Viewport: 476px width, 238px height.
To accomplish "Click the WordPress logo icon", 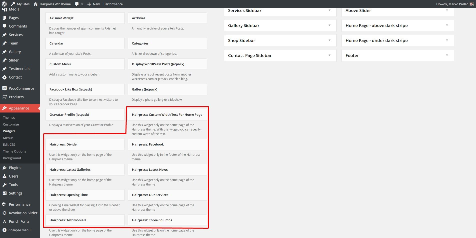I will pyautogui.click(x=4, y=4).
